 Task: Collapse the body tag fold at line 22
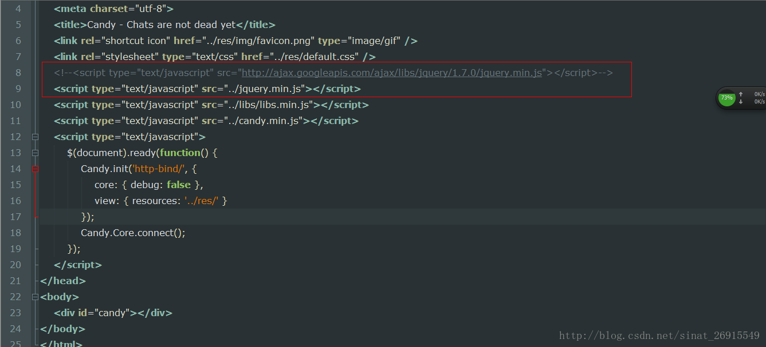[x=35, y=297]
